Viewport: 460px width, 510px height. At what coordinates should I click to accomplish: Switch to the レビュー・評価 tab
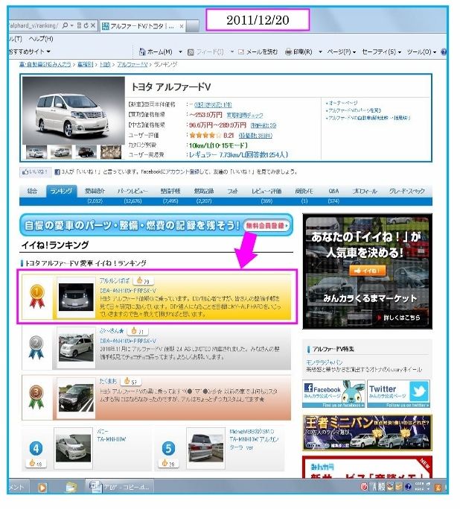point(266,191)
